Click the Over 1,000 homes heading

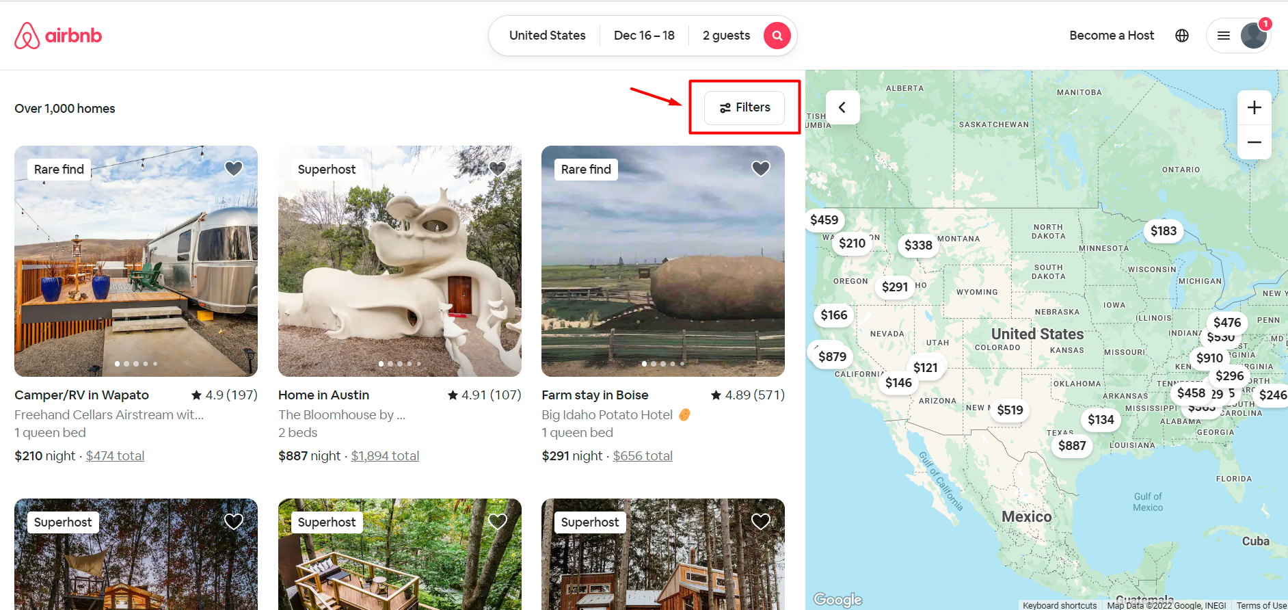(x=65, y=109)
